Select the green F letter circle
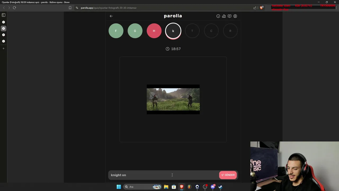 [116, 31]
